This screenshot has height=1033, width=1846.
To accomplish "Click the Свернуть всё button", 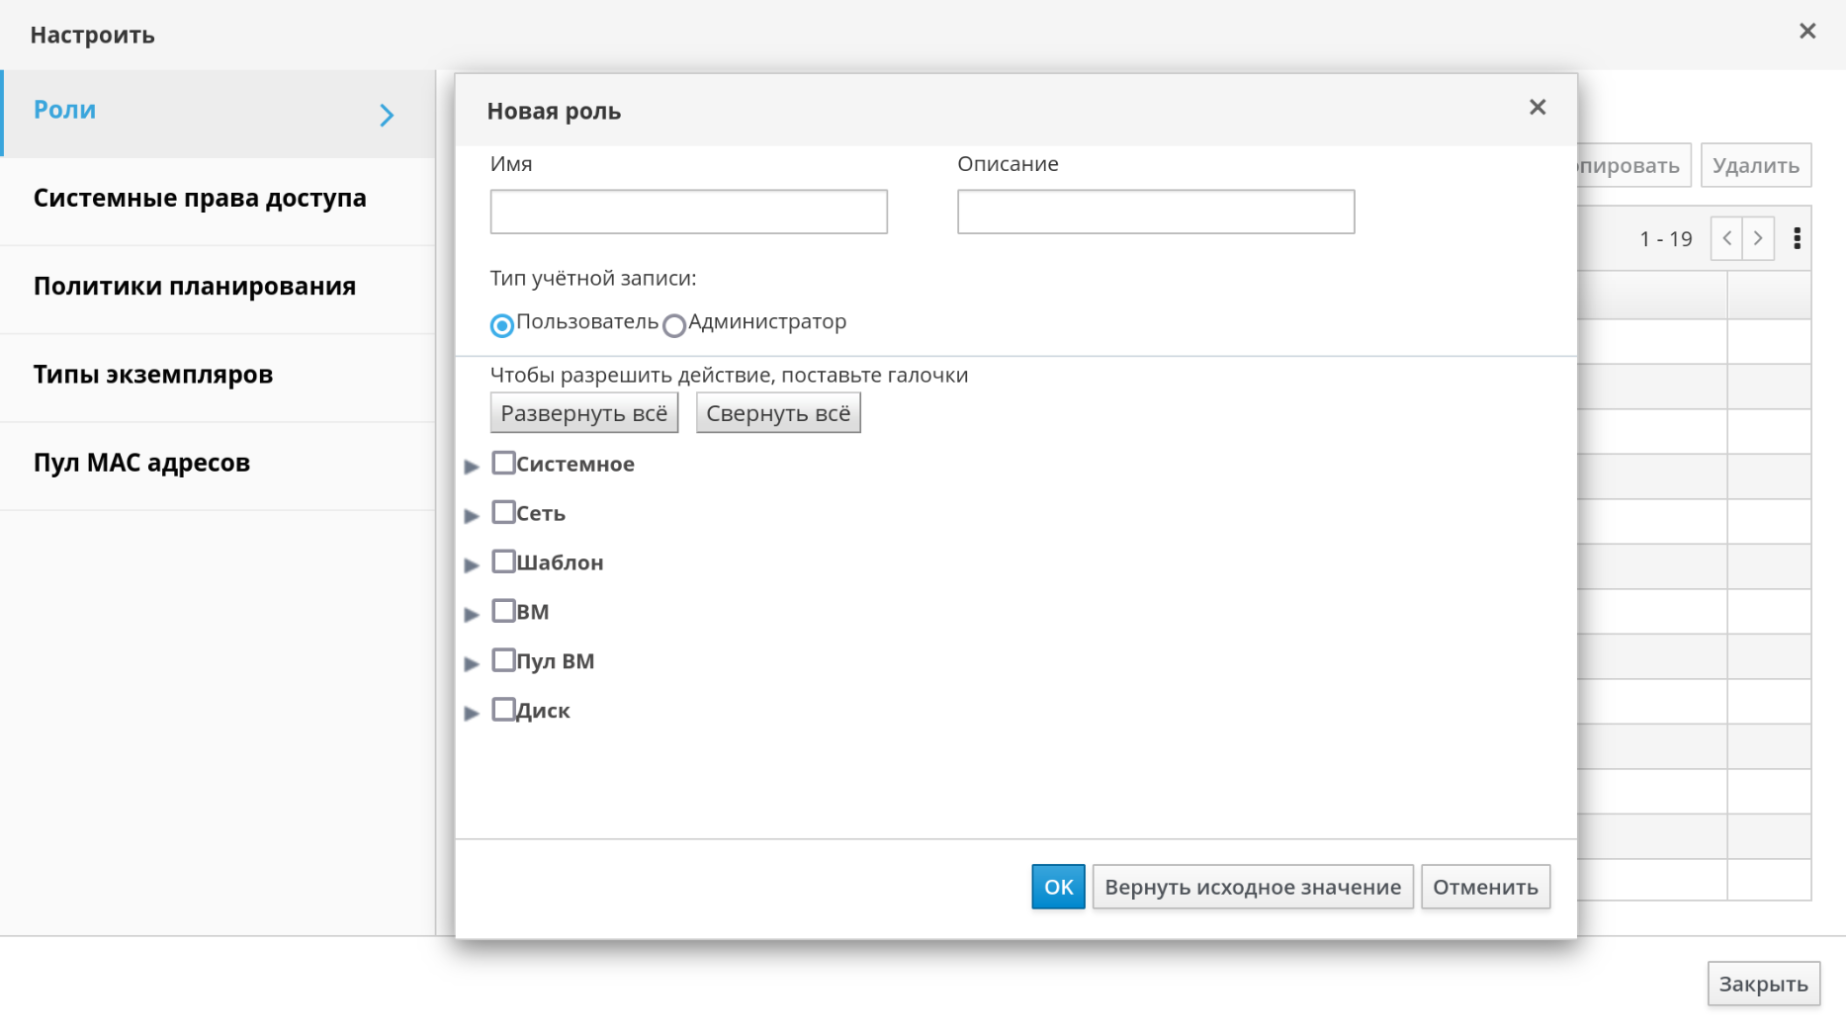I will (777, 413).
